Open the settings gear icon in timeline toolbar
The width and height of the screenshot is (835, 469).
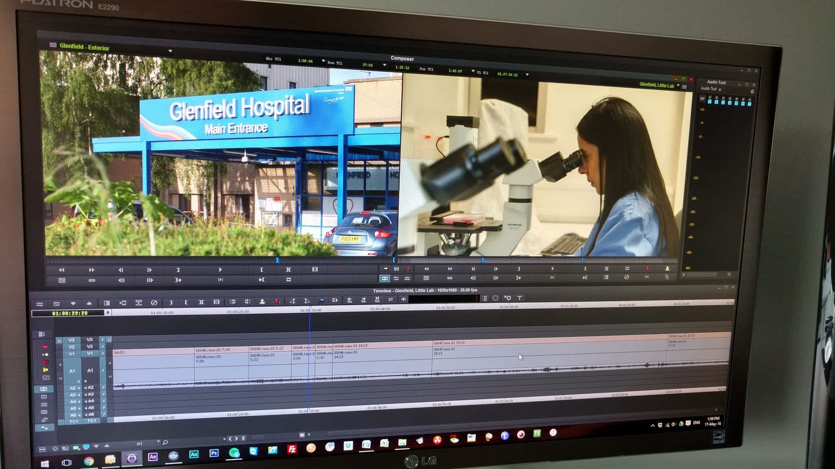pos(508,298)
